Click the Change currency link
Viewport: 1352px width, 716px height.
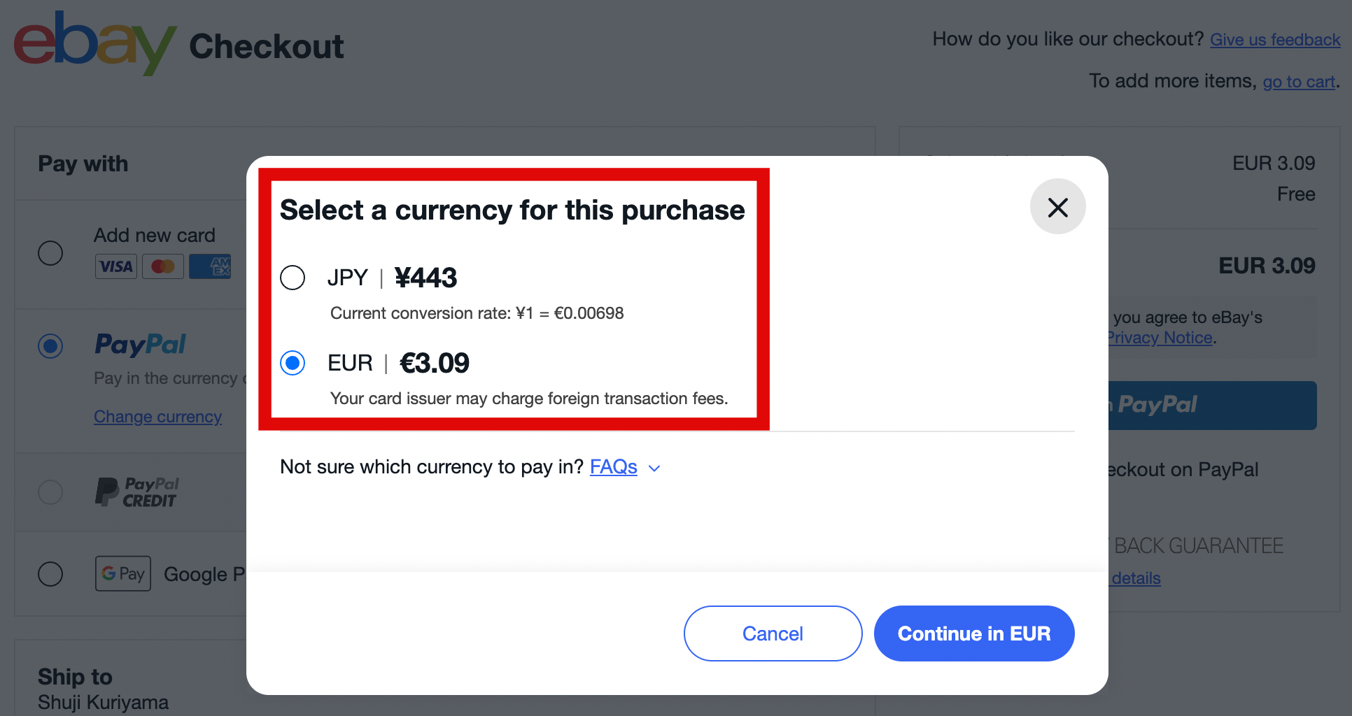point(157,417)
